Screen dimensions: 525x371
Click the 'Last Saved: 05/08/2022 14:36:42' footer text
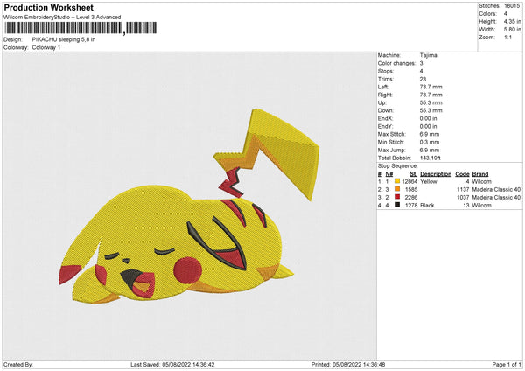coord(172,364)
